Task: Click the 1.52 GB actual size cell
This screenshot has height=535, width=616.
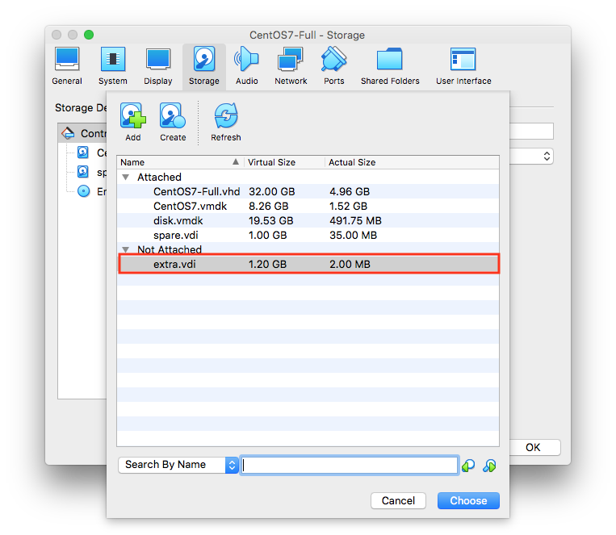Action: tap(349, 207)
